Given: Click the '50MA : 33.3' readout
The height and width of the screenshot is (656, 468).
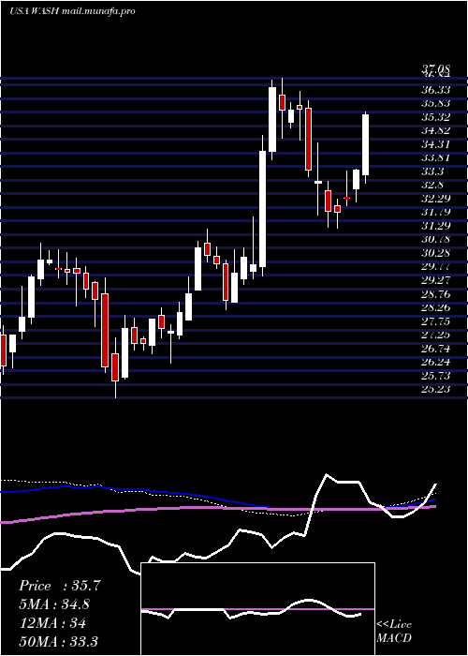Looking at the screenshot, I should click(58, 642).
